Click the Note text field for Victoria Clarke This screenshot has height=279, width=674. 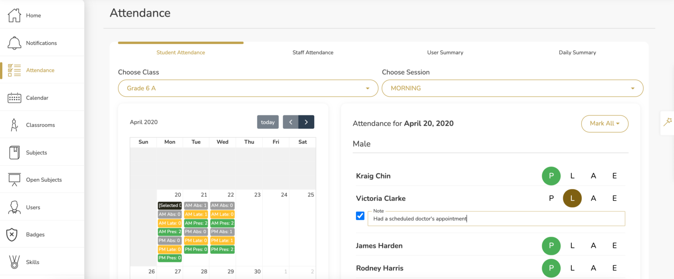tap(496, 218)
